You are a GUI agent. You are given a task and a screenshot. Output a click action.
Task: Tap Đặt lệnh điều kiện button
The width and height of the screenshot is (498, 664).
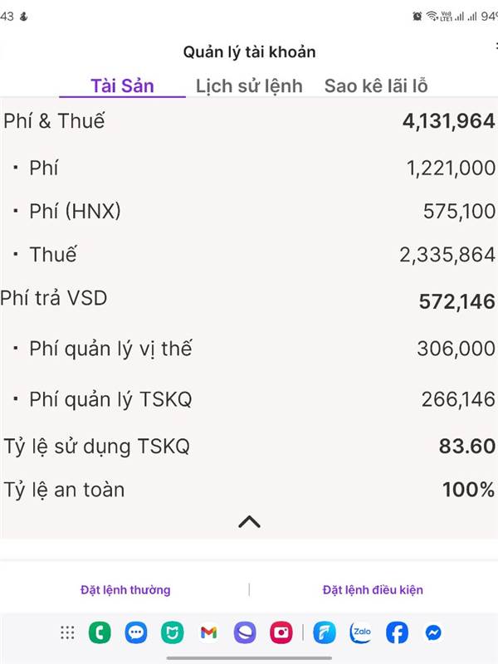373,590
